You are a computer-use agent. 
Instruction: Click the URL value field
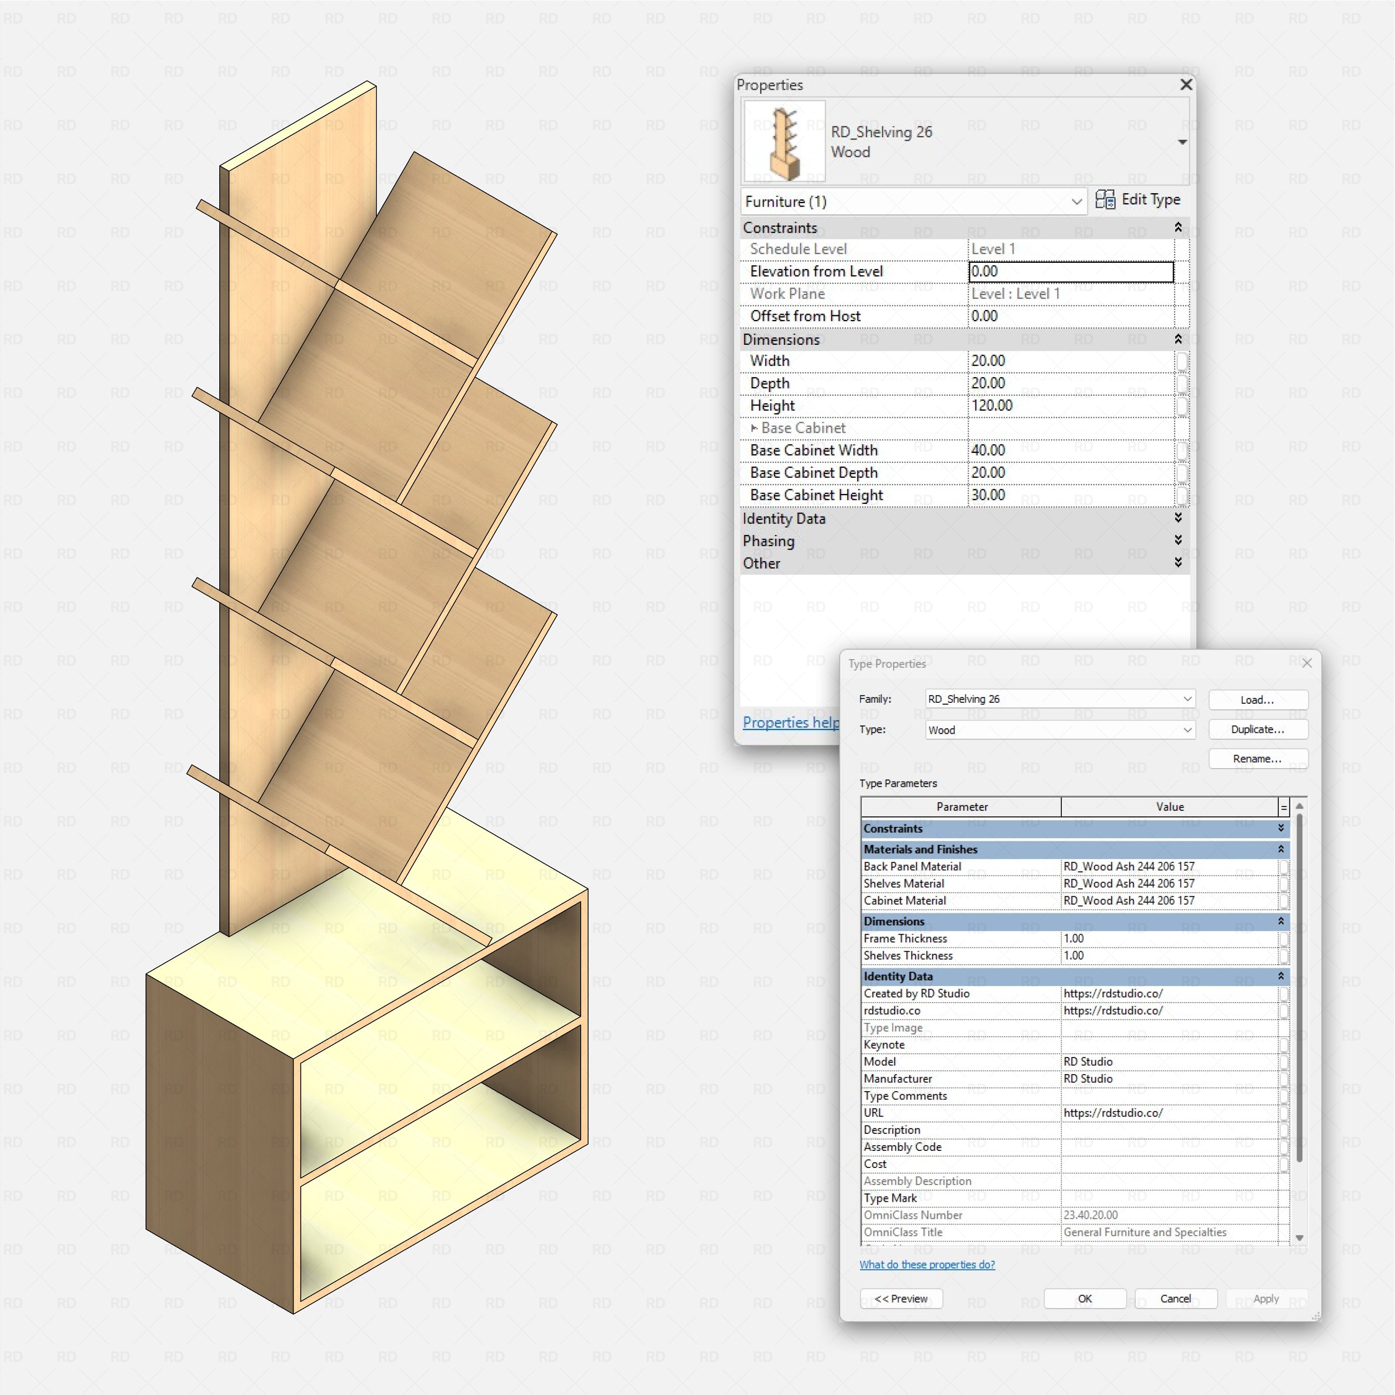pyautogui.click(x=1169, y=1113)
